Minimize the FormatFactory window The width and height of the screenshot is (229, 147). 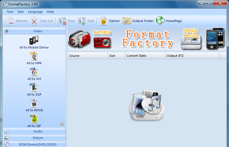pyautogui.click(x=202, y=3)
